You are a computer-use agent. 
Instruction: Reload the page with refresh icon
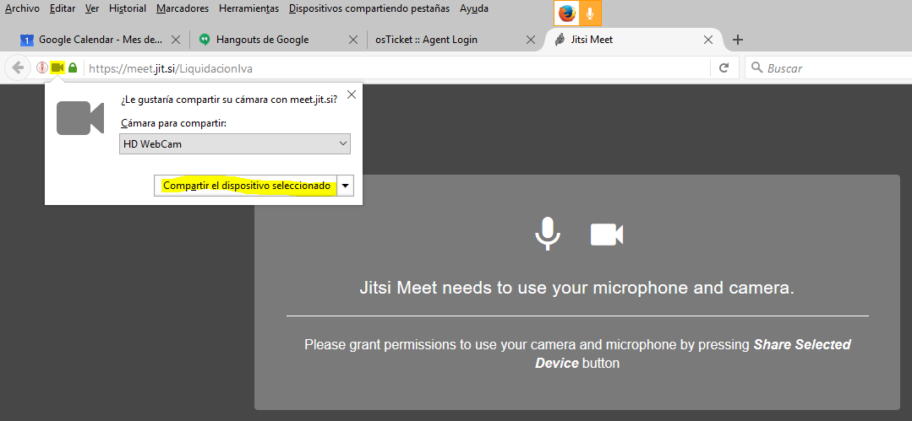724,68
